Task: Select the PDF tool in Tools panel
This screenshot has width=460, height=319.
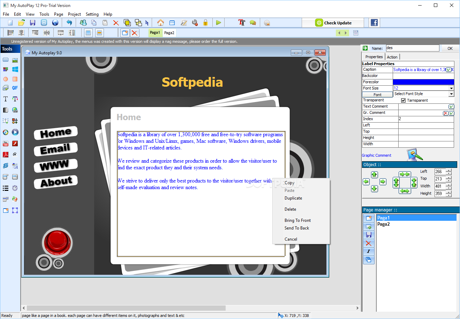Action: (x=6, y=155)
